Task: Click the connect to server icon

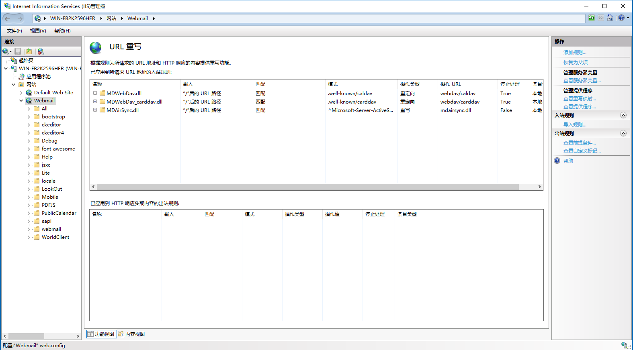Action: pos(6,51)
